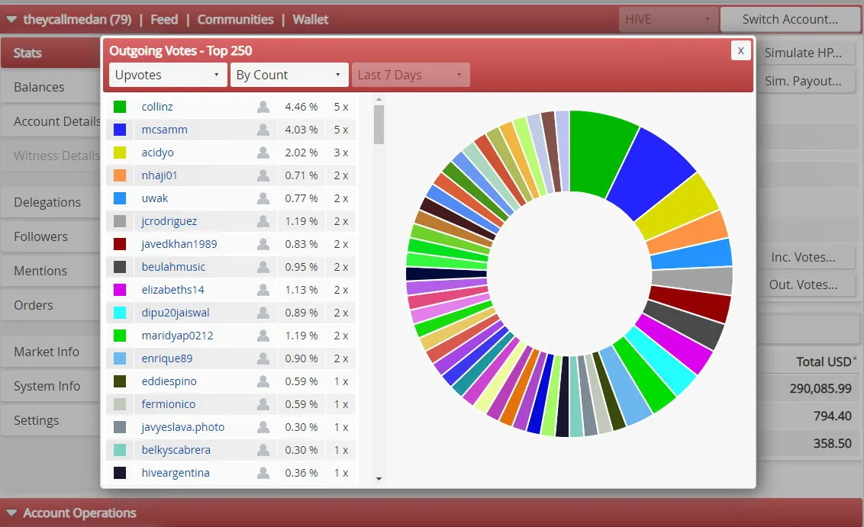This screenshot has width=864, height=527.
Task: Open the Market Info tab
Action: pyautogui.click(x=50, y=352)
